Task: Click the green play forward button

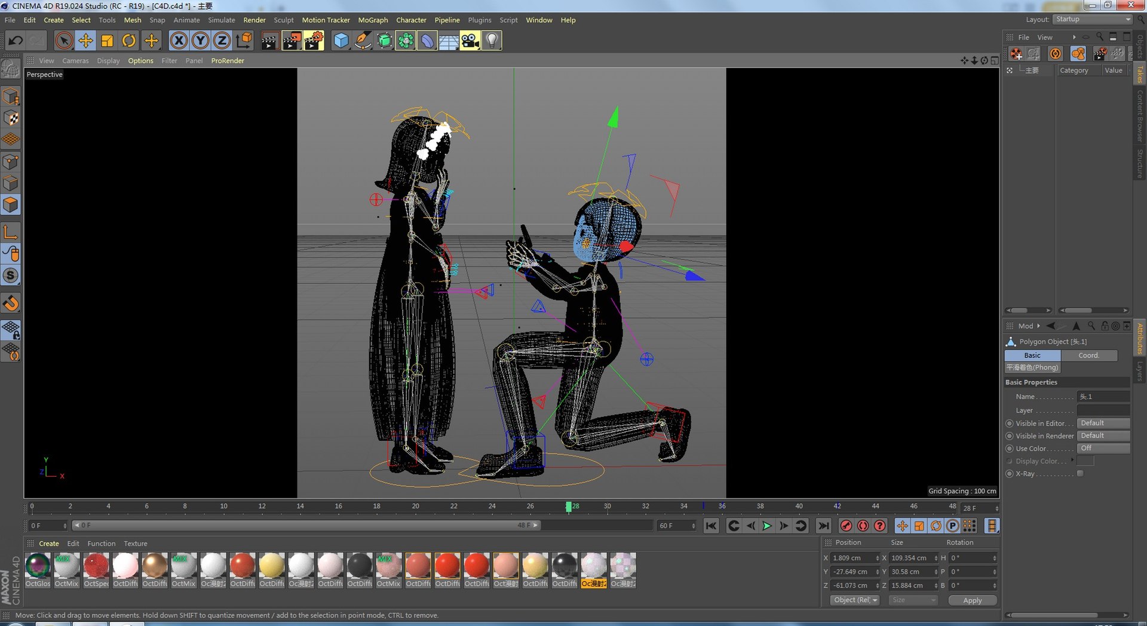Action: (767, 526)
